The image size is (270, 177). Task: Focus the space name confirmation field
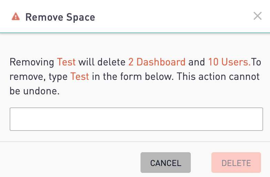(136, 119)
